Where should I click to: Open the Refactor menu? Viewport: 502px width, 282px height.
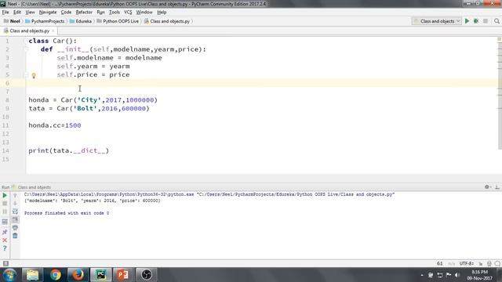(84, 13)
